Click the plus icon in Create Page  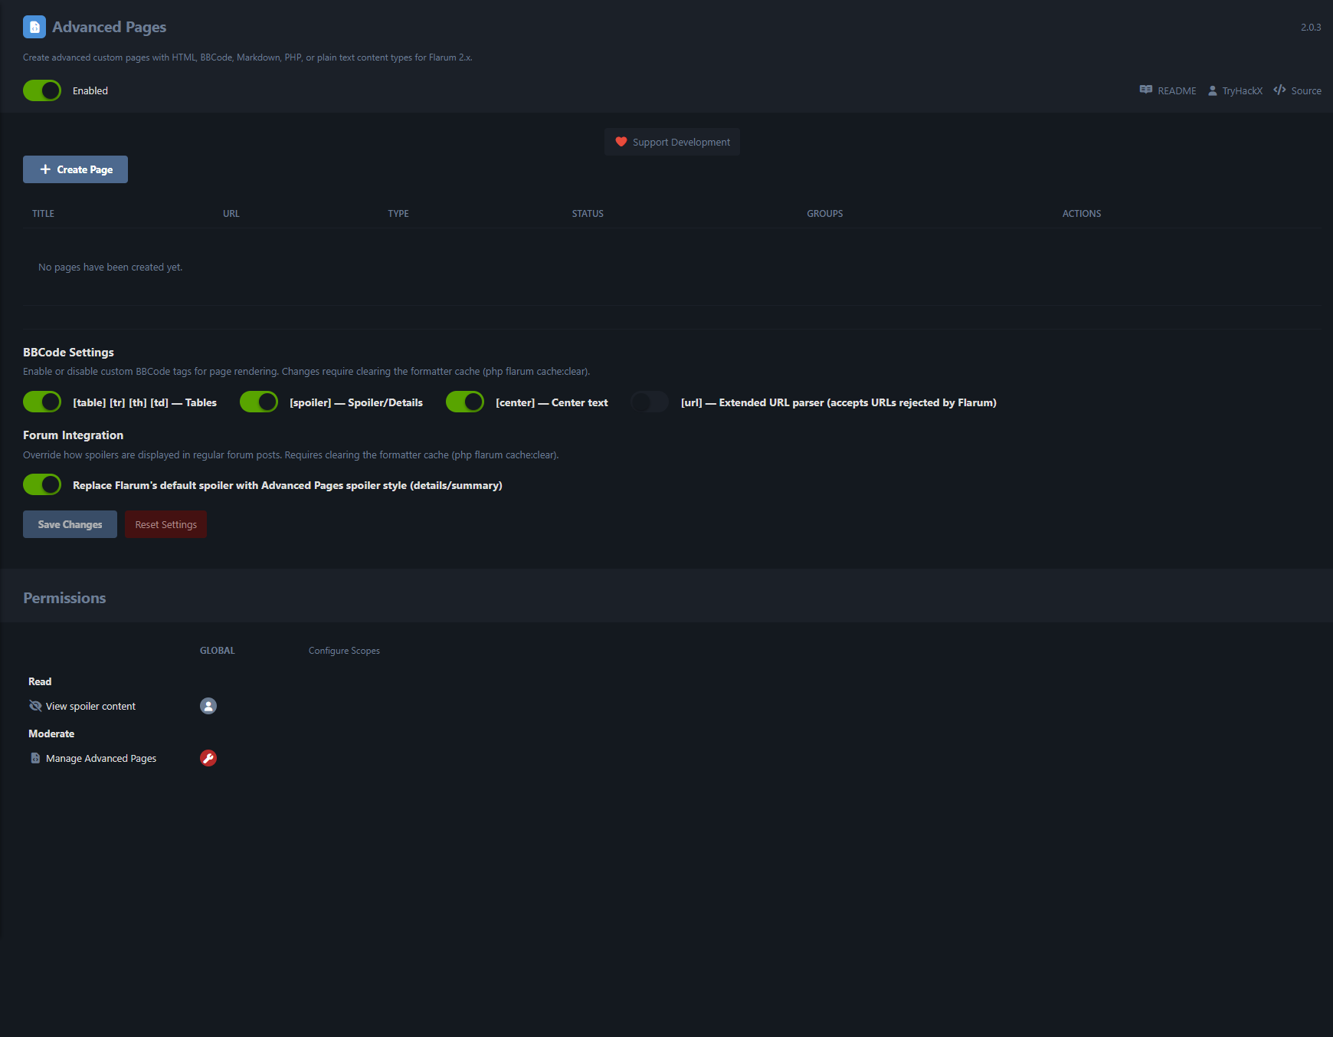pos(45,169)
